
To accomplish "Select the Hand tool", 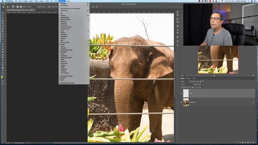I will 2,68.
